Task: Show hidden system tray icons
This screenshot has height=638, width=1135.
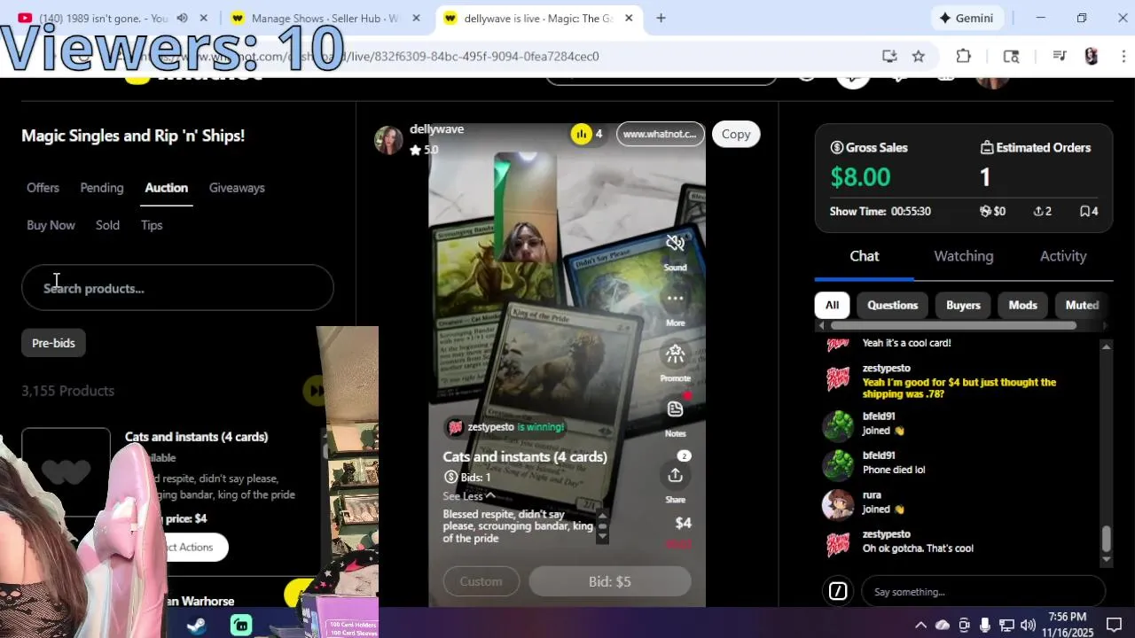Action: click(x=920, y=625)
